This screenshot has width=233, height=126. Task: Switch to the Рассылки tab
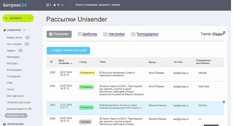click(x=59, y=34)
